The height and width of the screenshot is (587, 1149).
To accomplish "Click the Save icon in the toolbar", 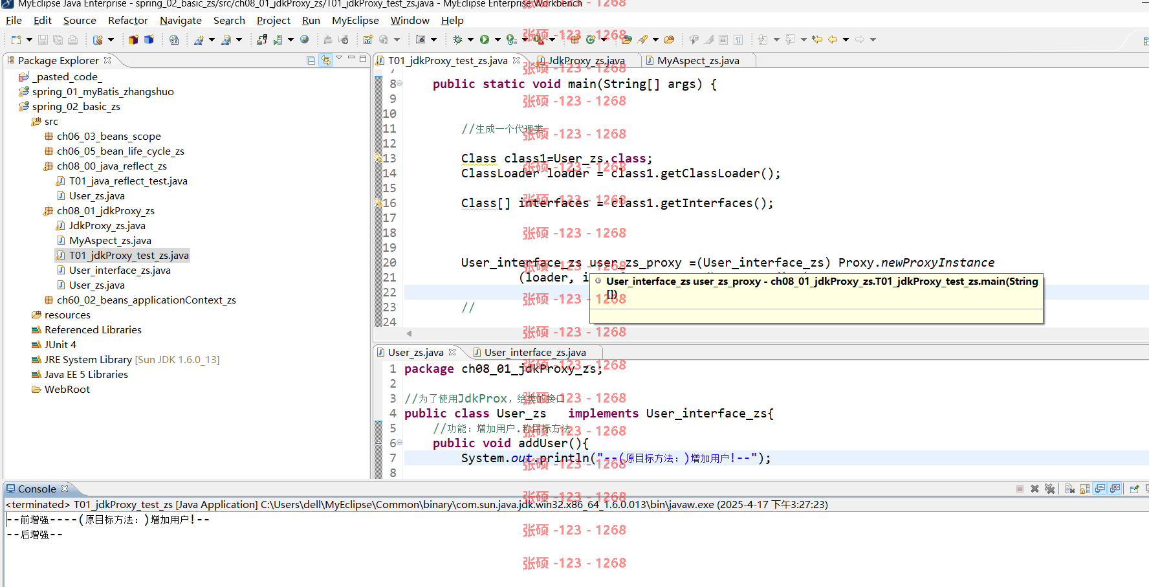I will tap(43, 39).
